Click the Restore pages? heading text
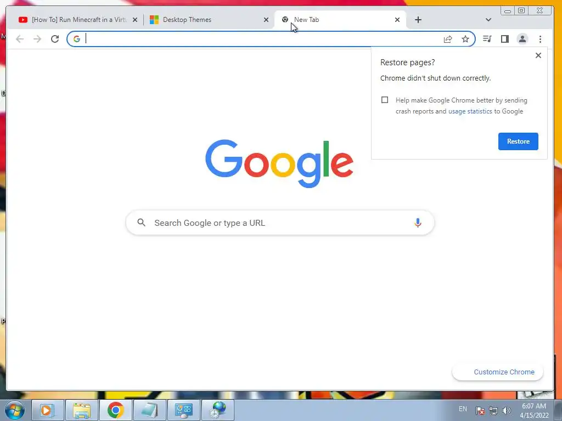Screen dimensions: 562x421 coord(408,62)
